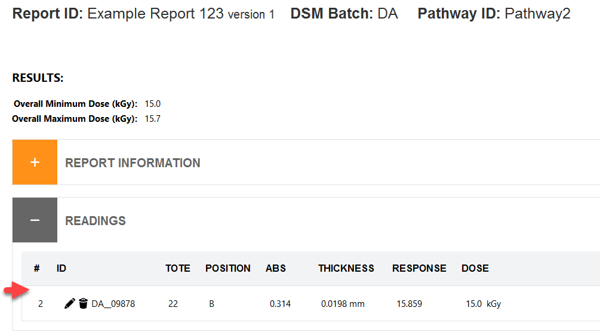Image resolution: width=600 pixels, height=332 pixels.
Task: Click the DOSE column header
Action: coord(475,269)
